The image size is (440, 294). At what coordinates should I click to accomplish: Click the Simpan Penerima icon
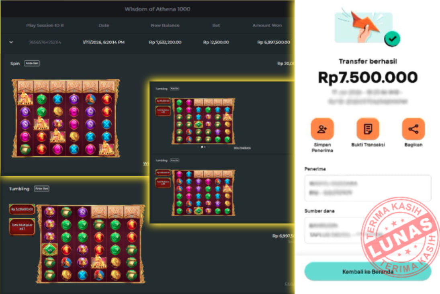click(322, 129)
